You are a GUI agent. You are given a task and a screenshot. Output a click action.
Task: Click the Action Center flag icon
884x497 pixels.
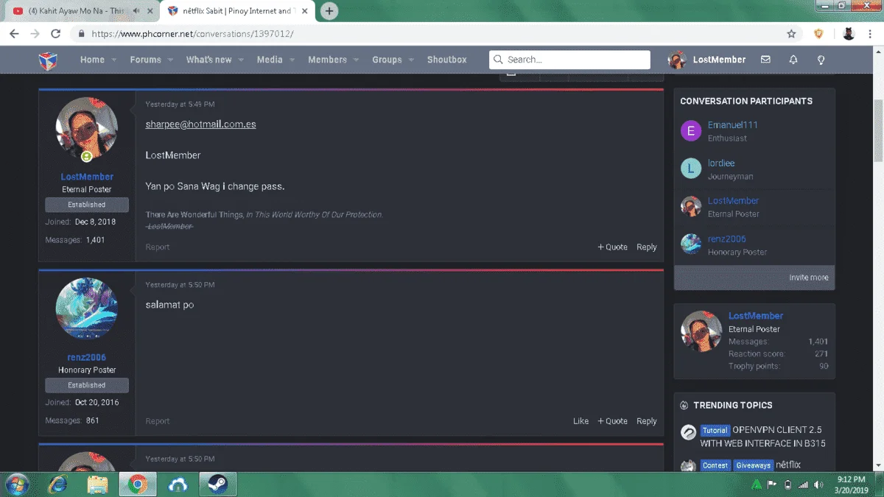[772, 484]
